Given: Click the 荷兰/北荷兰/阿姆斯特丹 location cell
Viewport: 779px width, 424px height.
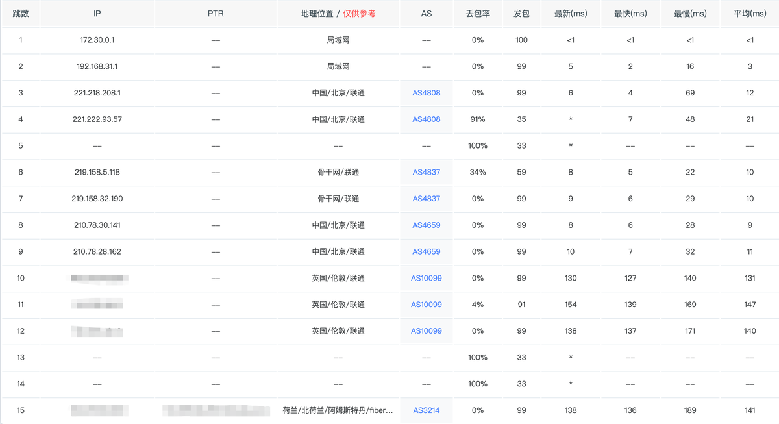Looking at the screenshot, I should click(338, 410).
